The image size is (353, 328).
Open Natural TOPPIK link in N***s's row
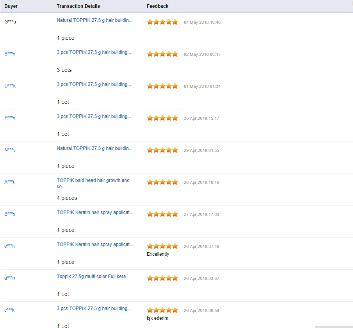click(x=94, y=148)
